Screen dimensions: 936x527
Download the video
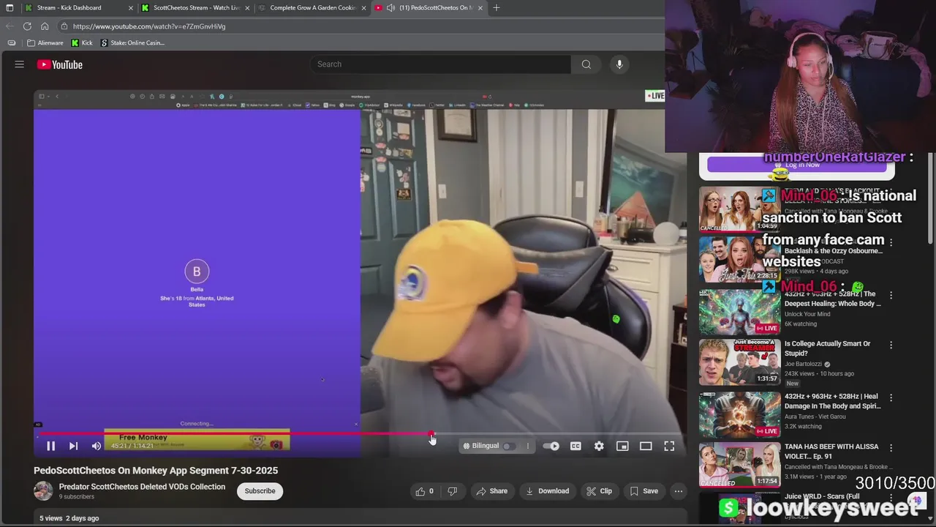547,491
